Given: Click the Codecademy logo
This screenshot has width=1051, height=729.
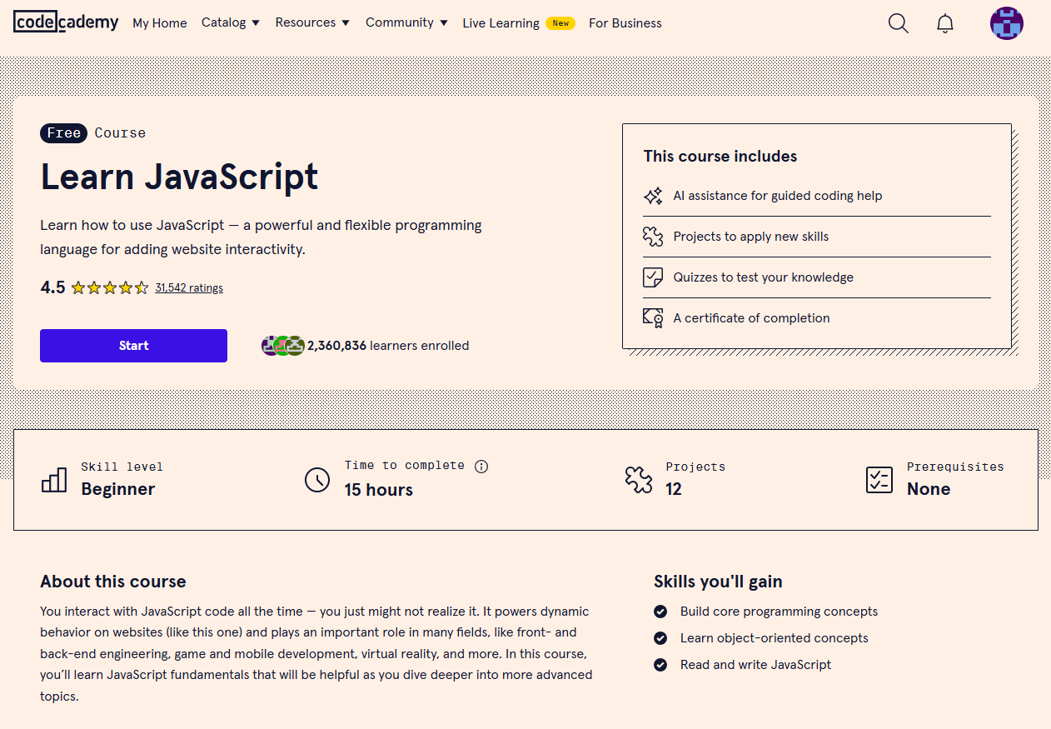Looking at the screenshot, I should click(67, 22).
